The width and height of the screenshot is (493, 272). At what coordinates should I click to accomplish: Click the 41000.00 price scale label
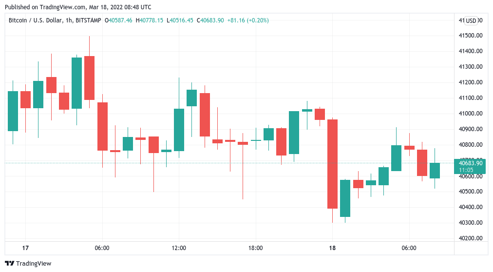[470, 114]
